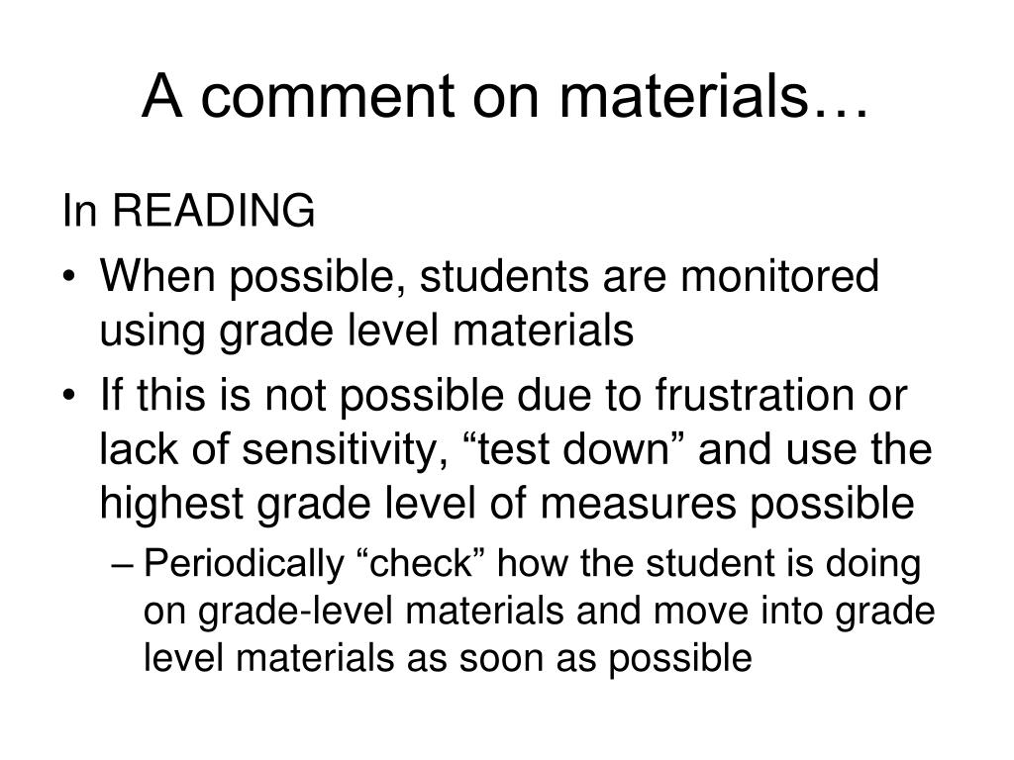Click the line 'level materials as soon as possible'
Viewport: 1014px width, 760px height.
pos(448,658)
